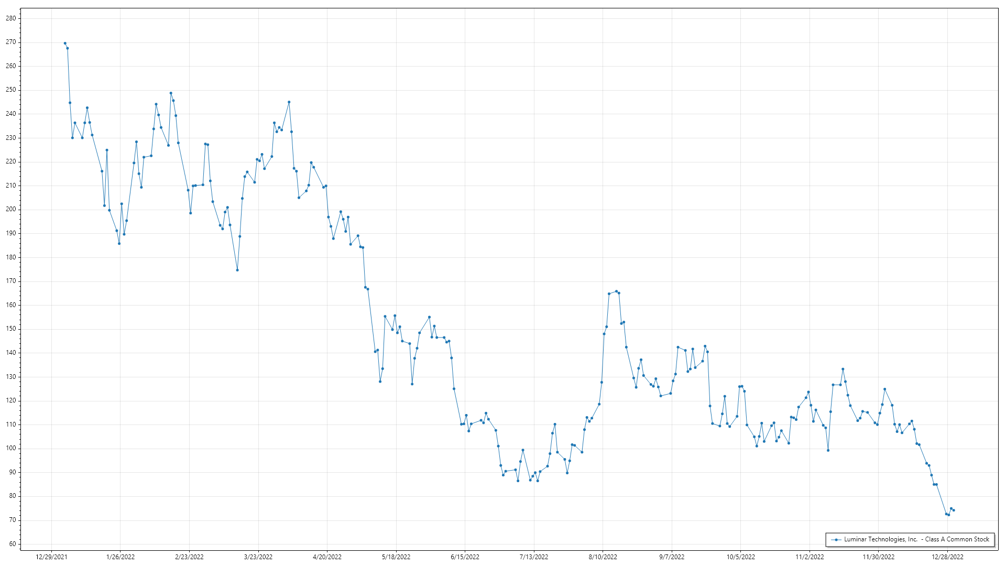
Task: Click the March low data point near 175
Action: 237,270
